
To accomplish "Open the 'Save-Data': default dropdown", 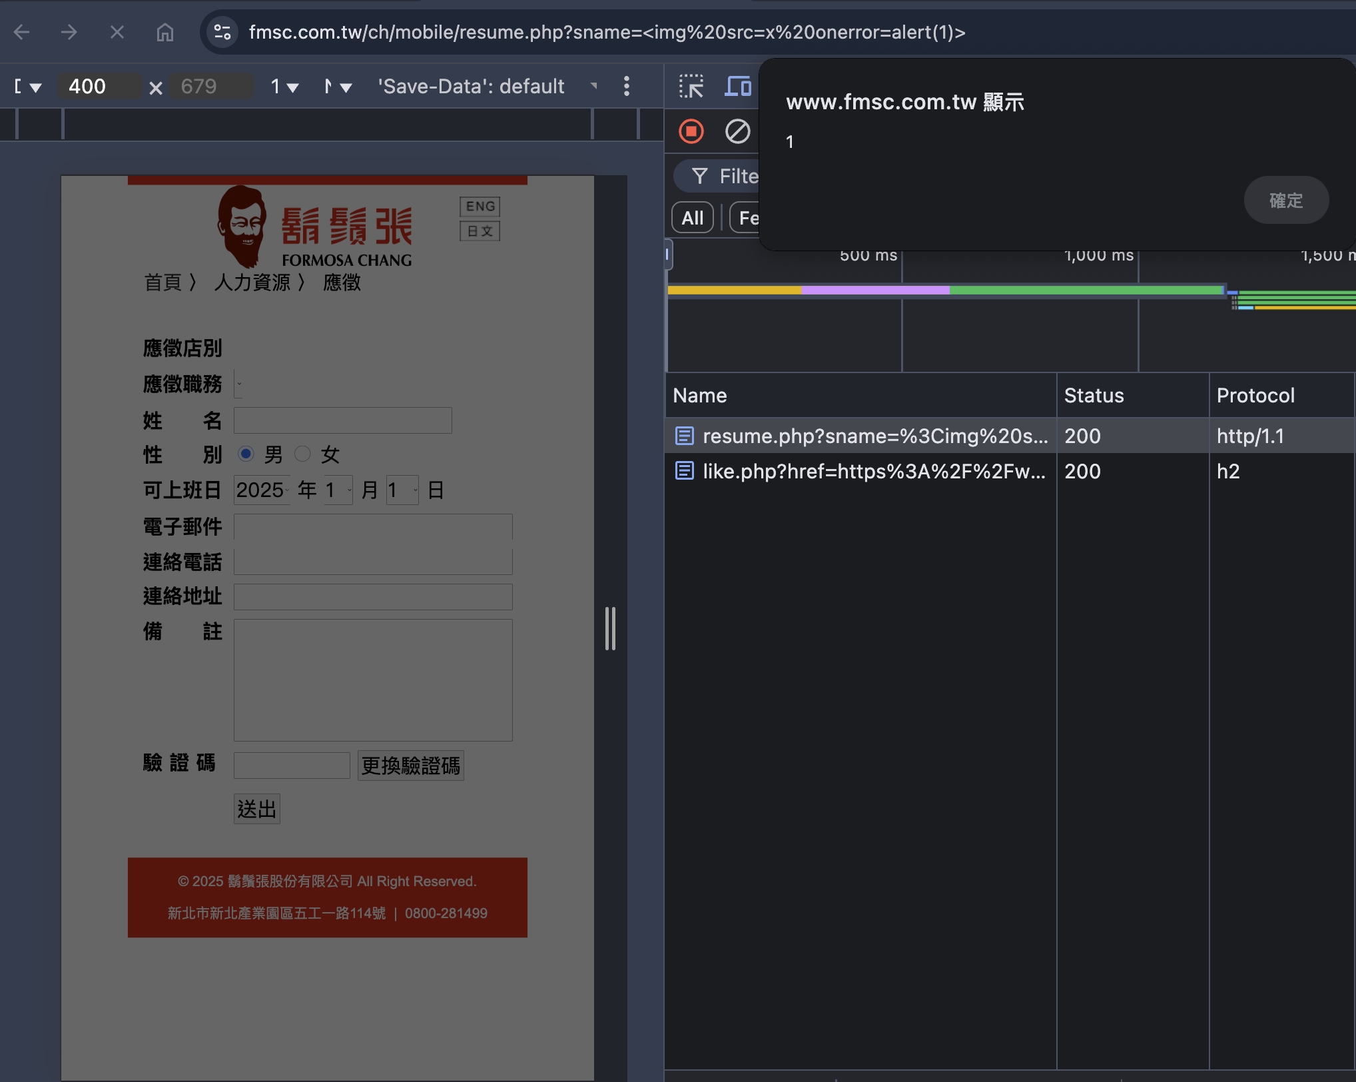I will click(x=488, y=87).
